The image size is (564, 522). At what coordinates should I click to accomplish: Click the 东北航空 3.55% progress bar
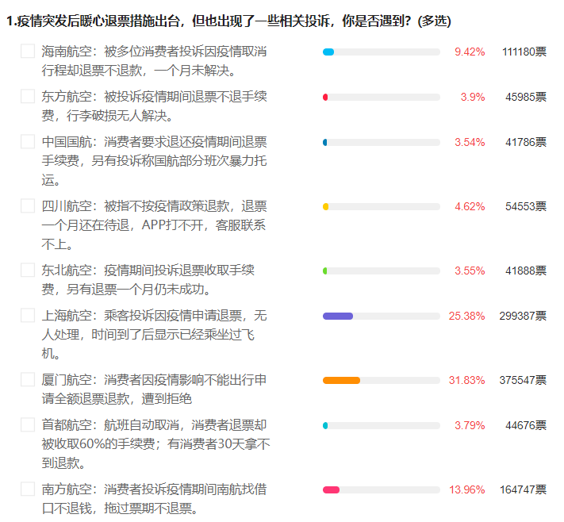tap(382, 271)
